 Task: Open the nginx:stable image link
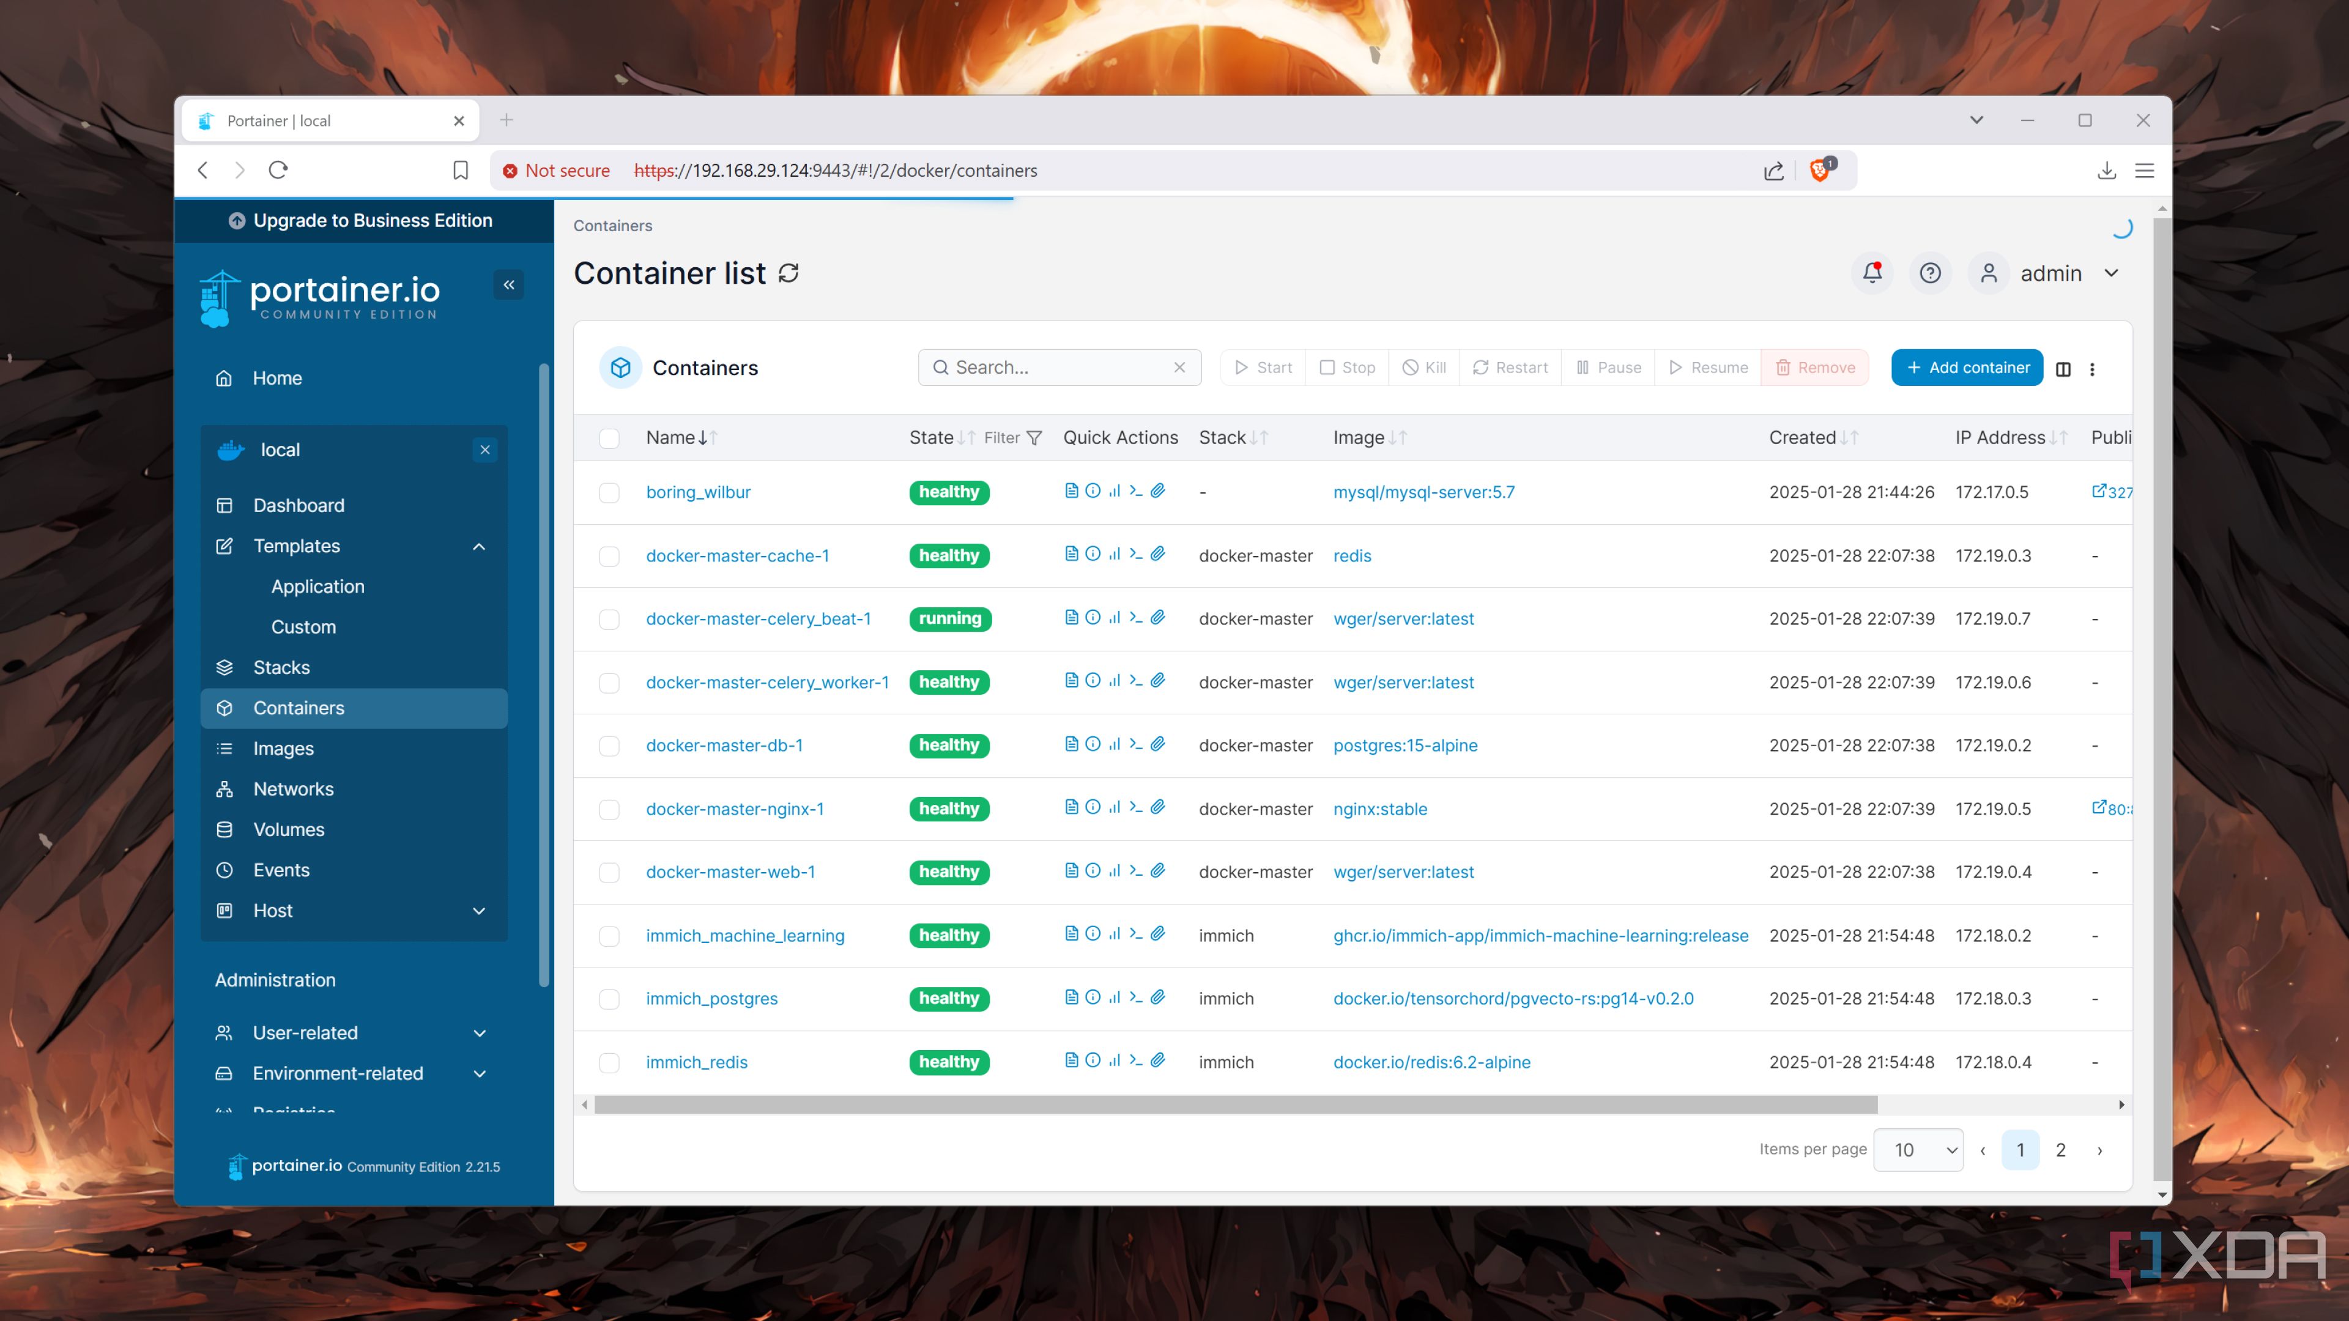coord(1381,809)
